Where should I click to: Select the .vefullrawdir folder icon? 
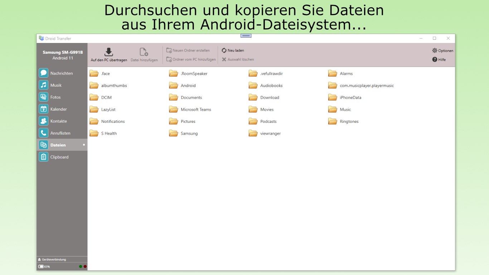(253, 73)
